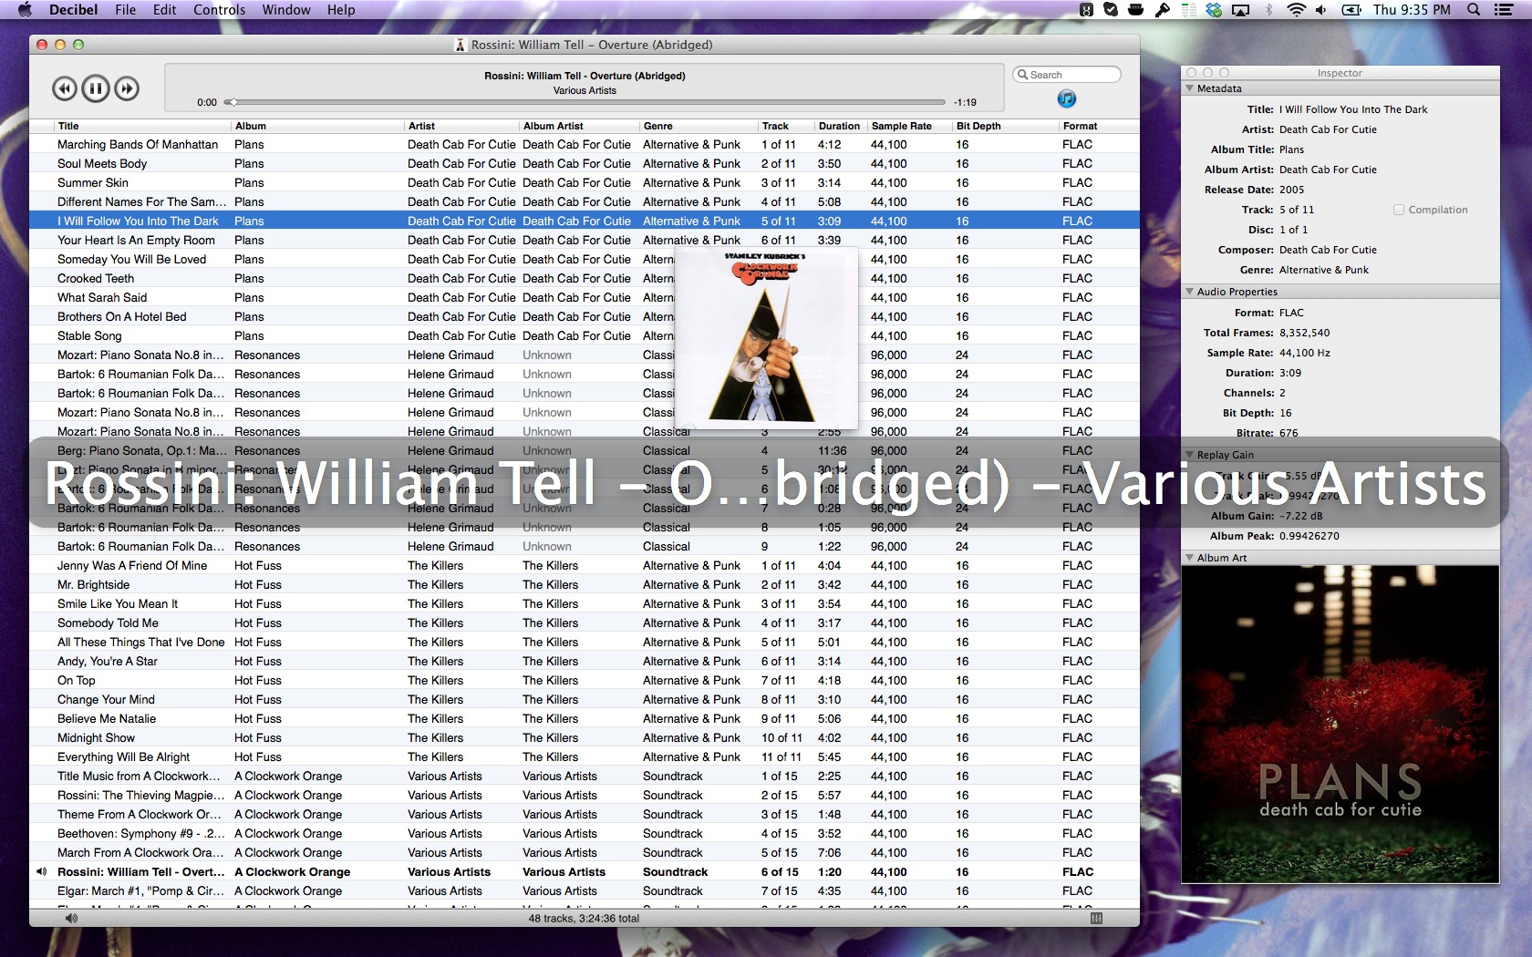1532x957 pixels.
Task: Select the track Soul Meets Body
Action: tap(584, 163)
